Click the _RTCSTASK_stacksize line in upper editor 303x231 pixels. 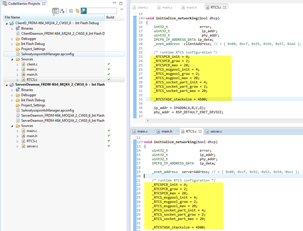tap(181, 99)
